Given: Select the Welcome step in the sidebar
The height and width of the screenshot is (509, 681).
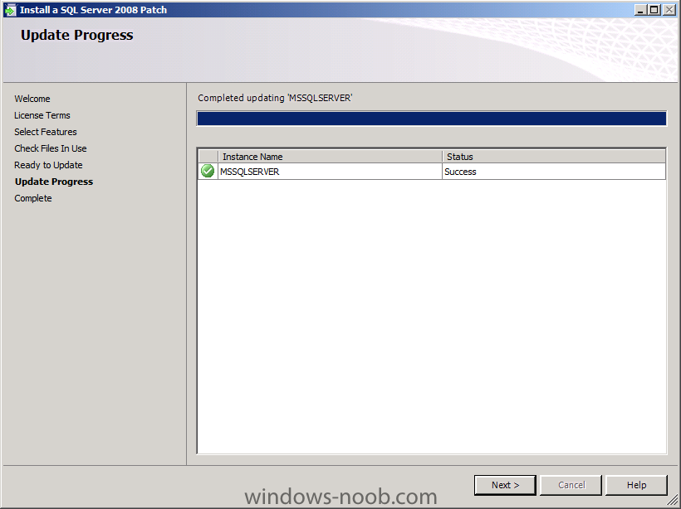Looking at the screenshot, I should (x=32, y=99).
